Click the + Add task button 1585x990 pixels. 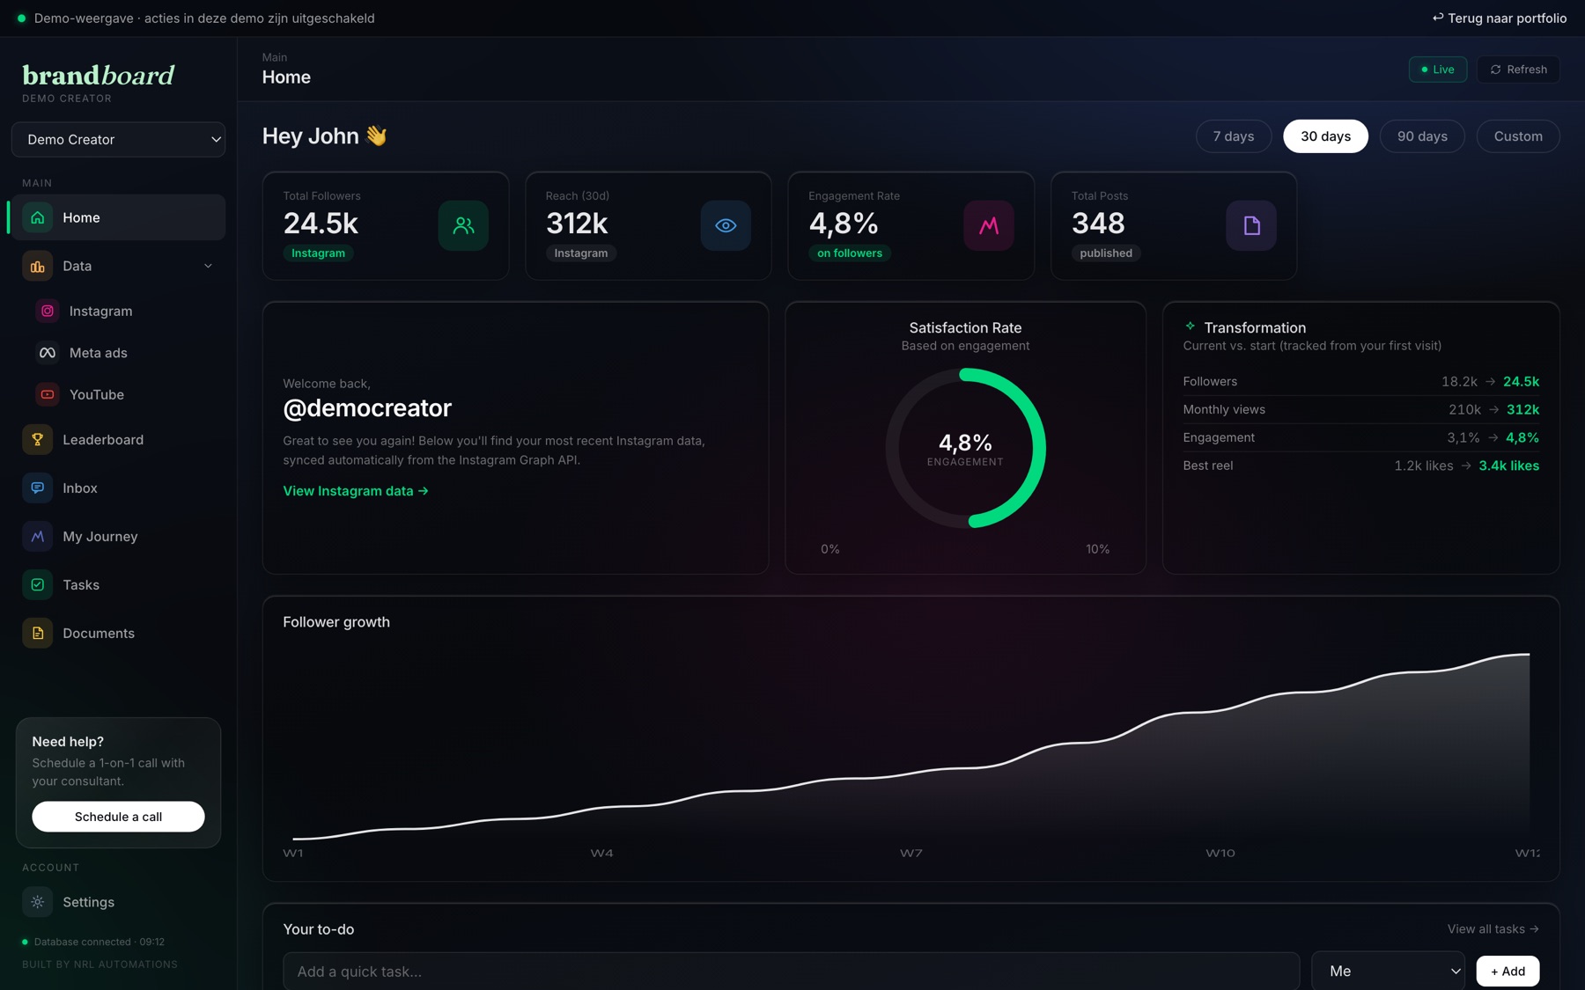[x=1508, y=971]
